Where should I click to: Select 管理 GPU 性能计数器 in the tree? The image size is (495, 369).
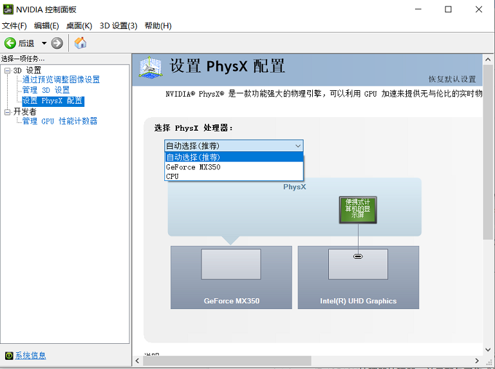[x=60, y=121]
